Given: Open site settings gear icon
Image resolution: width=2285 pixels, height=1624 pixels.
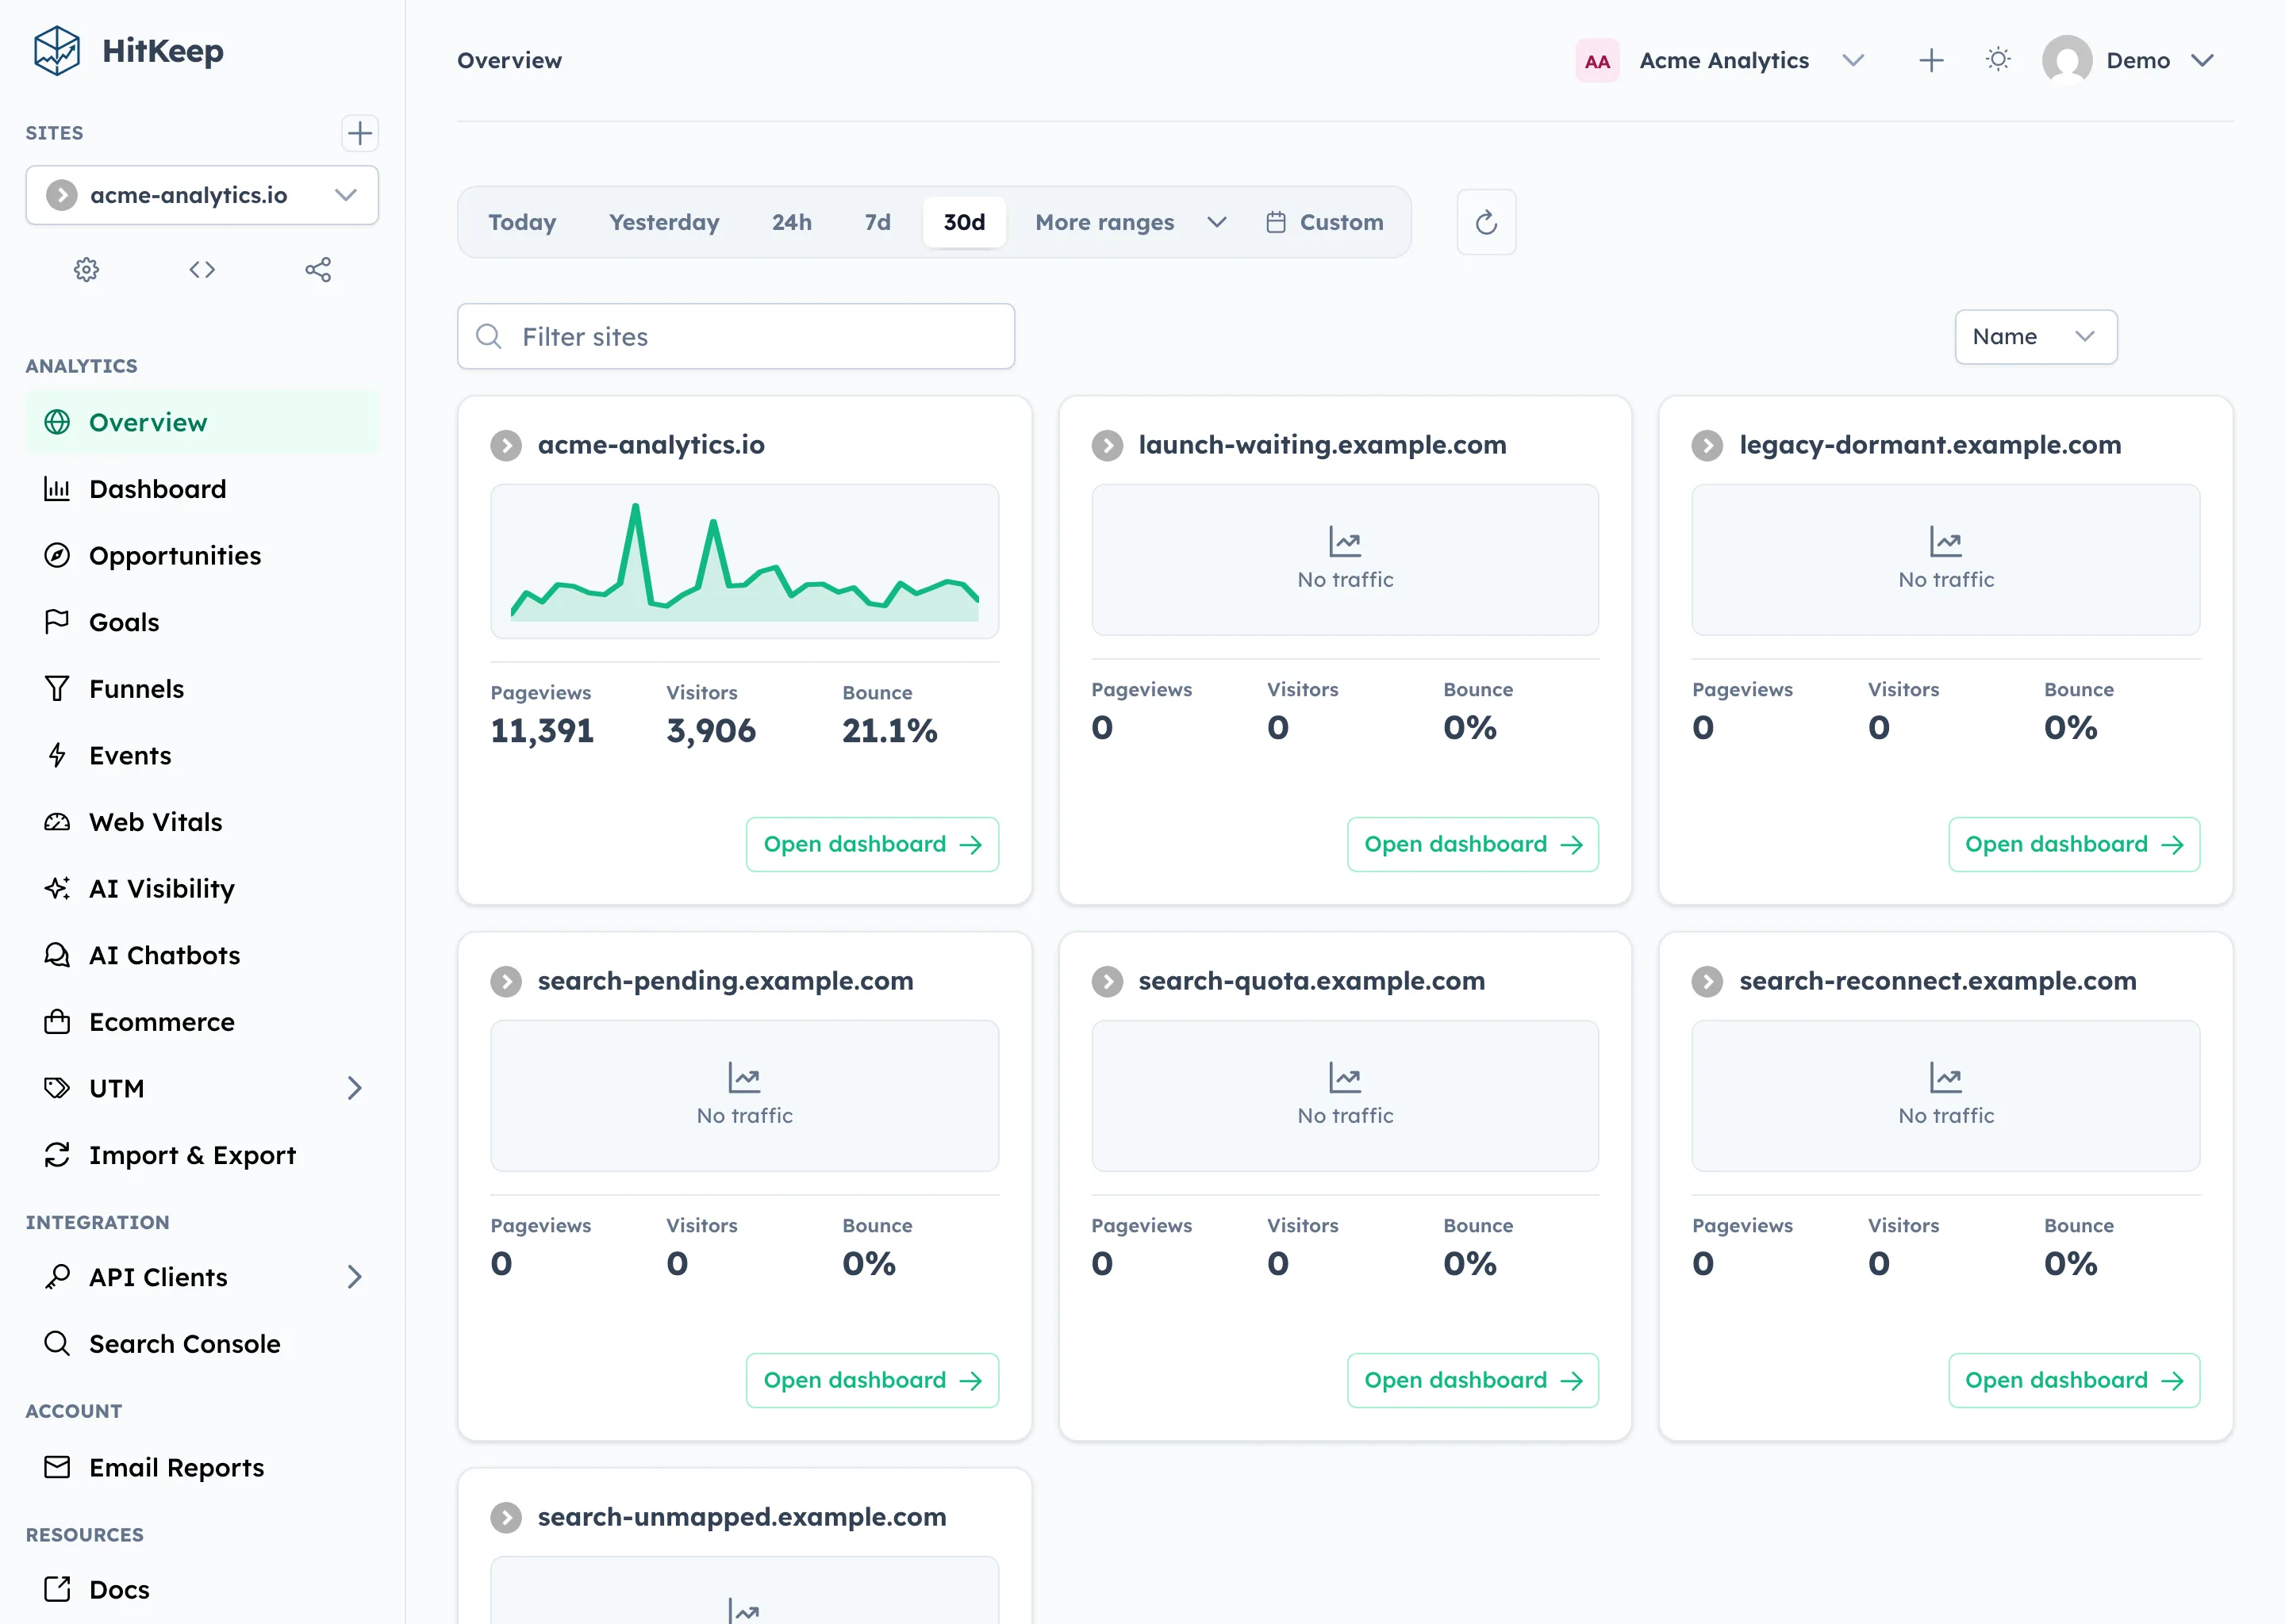Looking at the screenshot, I should click(x=86, y=270).
